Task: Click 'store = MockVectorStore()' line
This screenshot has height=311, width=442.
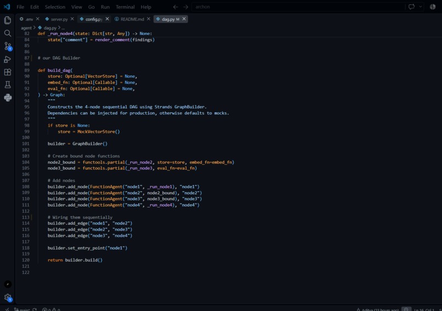Action: 89,131
